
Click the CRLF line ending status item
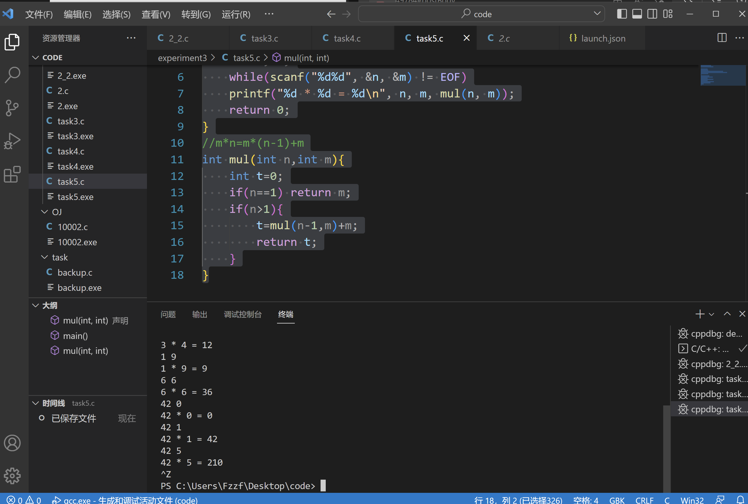tap(644, 500)
